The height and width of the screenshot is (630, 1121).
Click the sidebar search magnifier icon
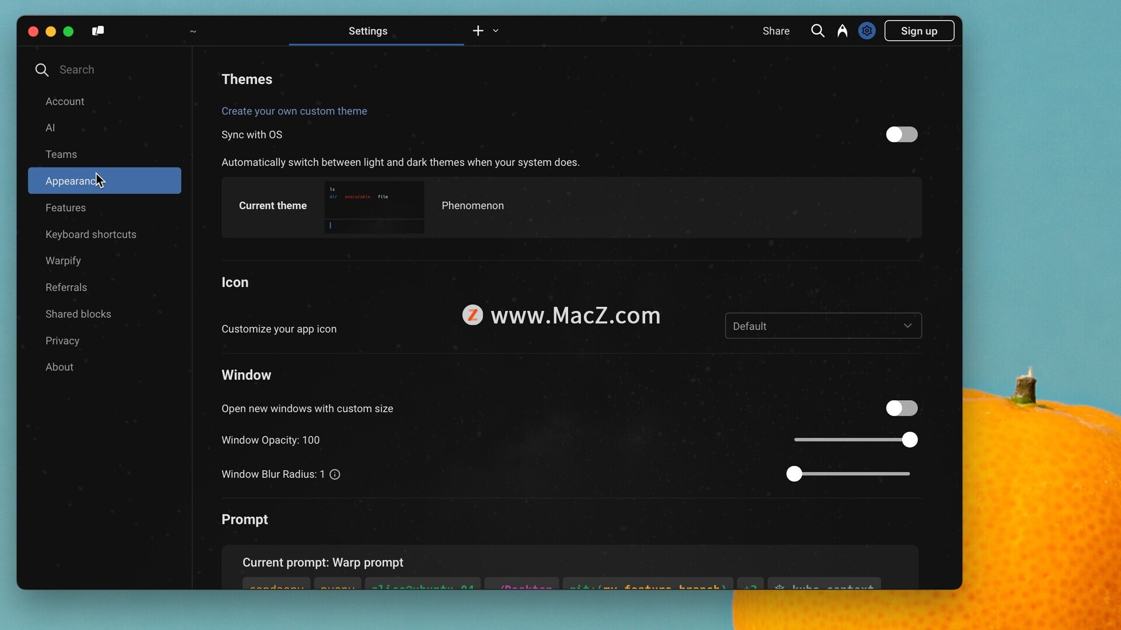(x=41, y=70)
